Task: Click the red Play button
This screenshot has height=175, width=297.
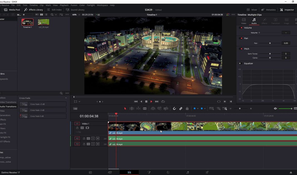Action: coord(151,102)
